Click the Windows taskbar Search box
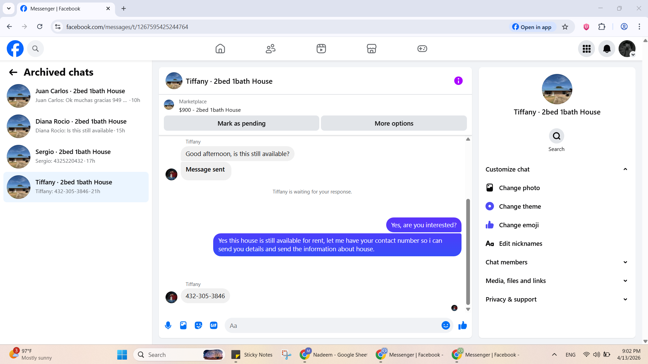The image size is (648, 364). click(x=179, y=355)
